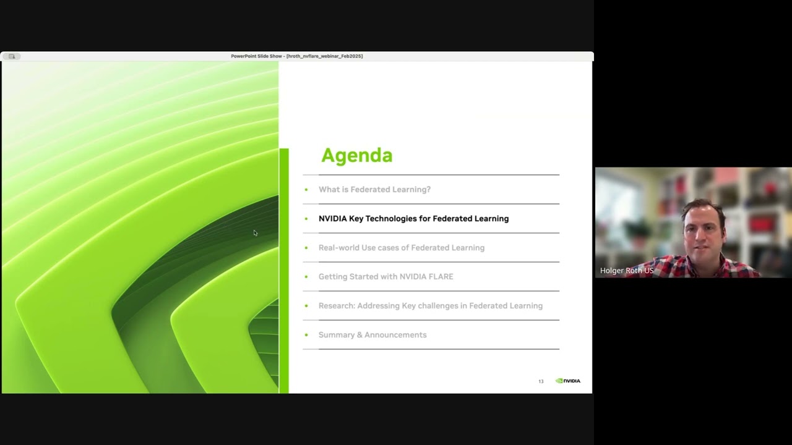This screenshot has height=445, width=792.
Task: Click the "Agenda" heading
Action: [x=357, y=155]
